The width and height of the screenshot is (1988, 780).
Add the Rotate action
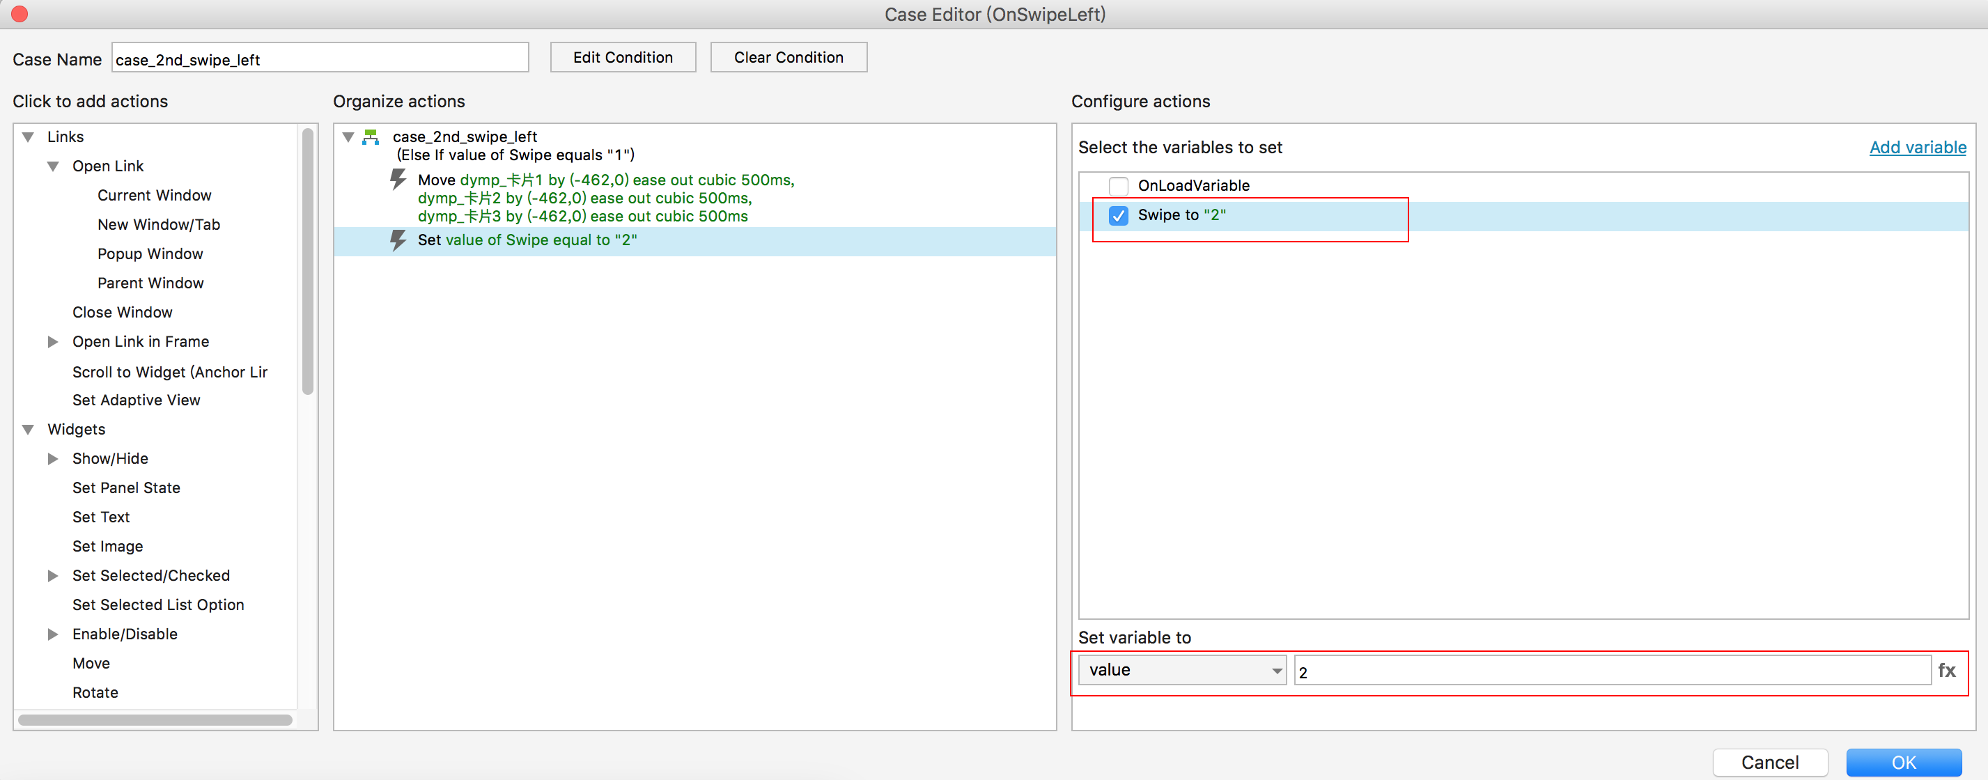[x=95, y=692]
